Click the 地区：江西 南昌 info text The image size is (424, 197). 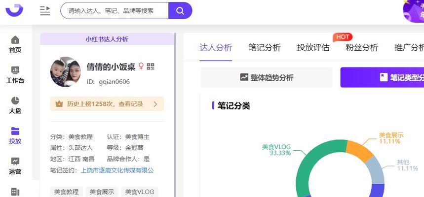click(x=73, y=159)
